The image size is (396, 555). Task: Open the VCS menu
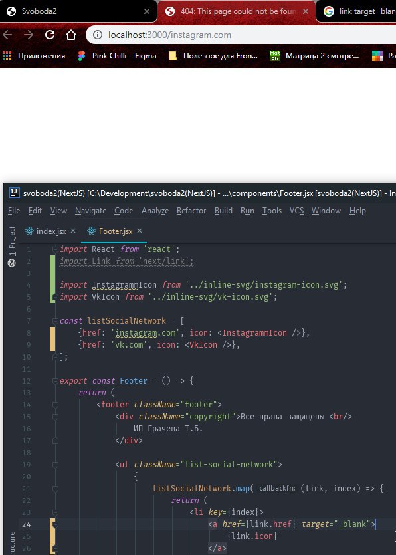(296, 211)
